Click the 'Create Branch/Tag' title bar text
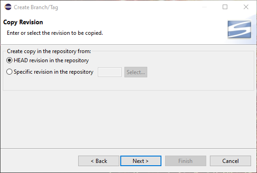The image size is (257, 173). [36, 7]
